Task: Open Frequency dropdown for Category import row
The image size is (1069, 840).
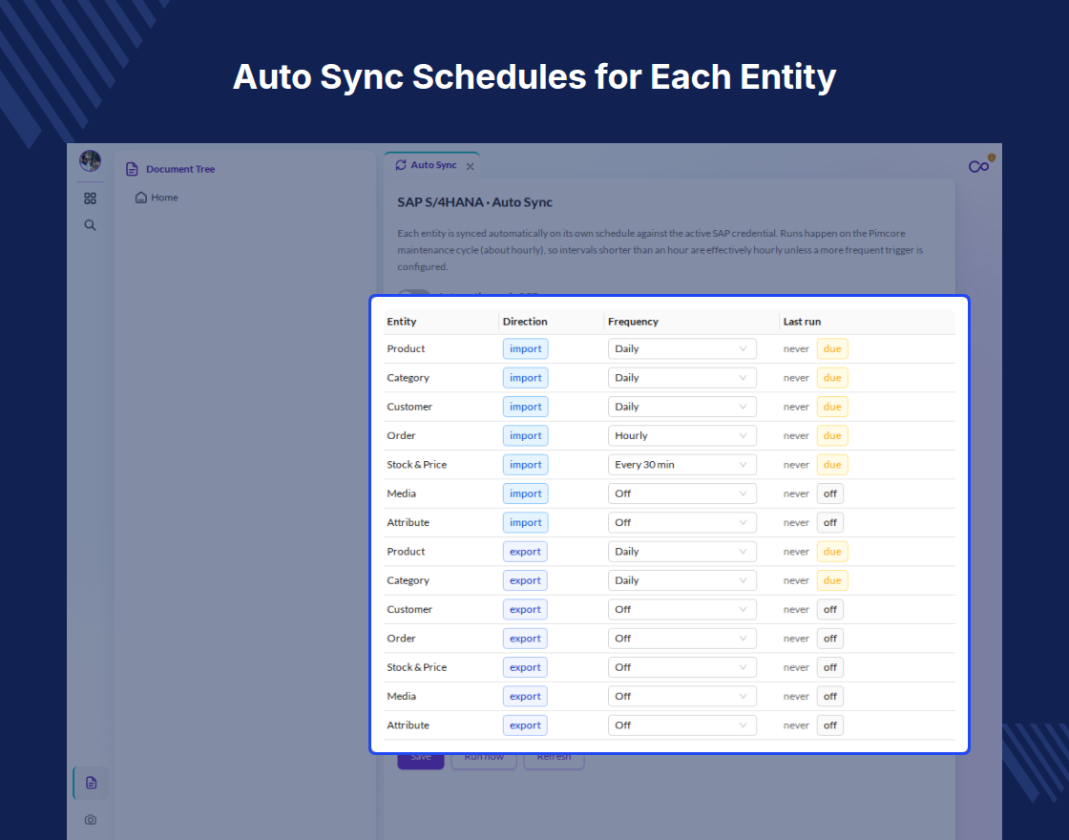Action: pyautogui.click(x=681, y=378)
